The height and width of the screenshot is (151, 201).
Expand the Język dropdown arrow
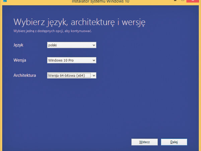pyautogui.click(x=94, y=45)
